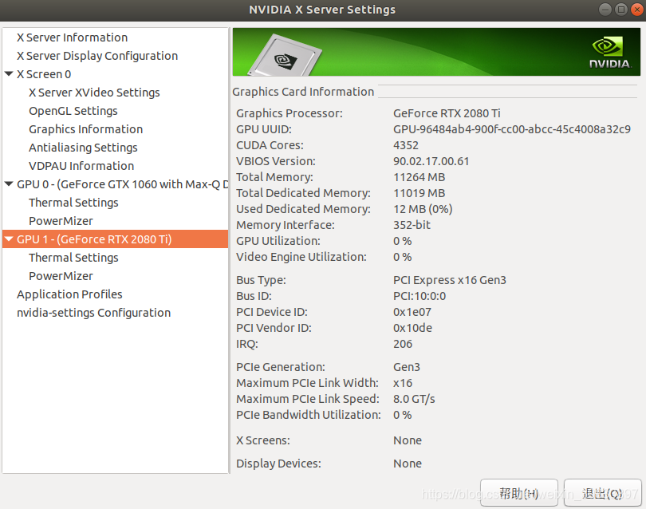The height and width of the screenshot is (509, 646).
Task: Click the 退出(Q) quit button
Action: [602, 493]
